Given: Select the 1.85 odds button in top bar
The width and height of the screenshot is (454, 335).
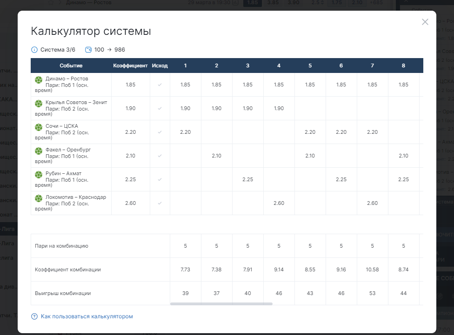Looking at the screenshot, I should (x=253, y=3).
